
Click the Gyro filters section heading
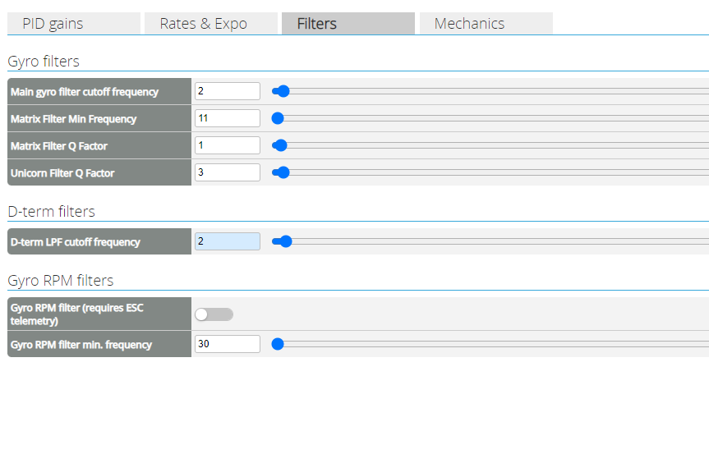44,61
